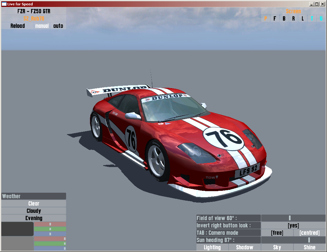327x252 pixels.
Task: Open the S2_Rob76 skin name selector
Action: click(34, 19)
